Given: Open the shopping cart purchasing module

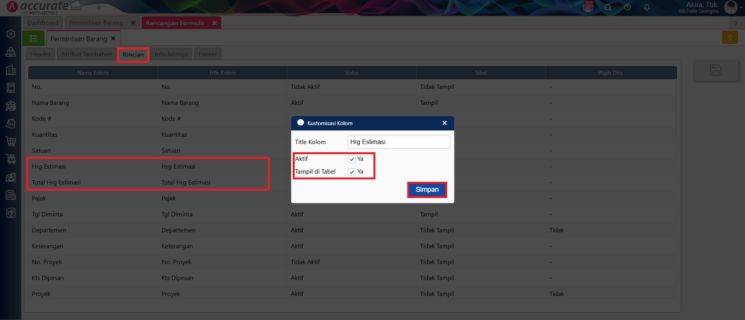Looking at the screenshot, I should (x=11, y=141).
